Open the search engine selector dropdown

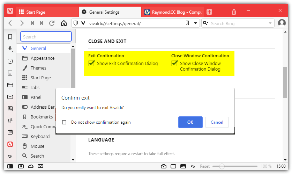(205, 23)
